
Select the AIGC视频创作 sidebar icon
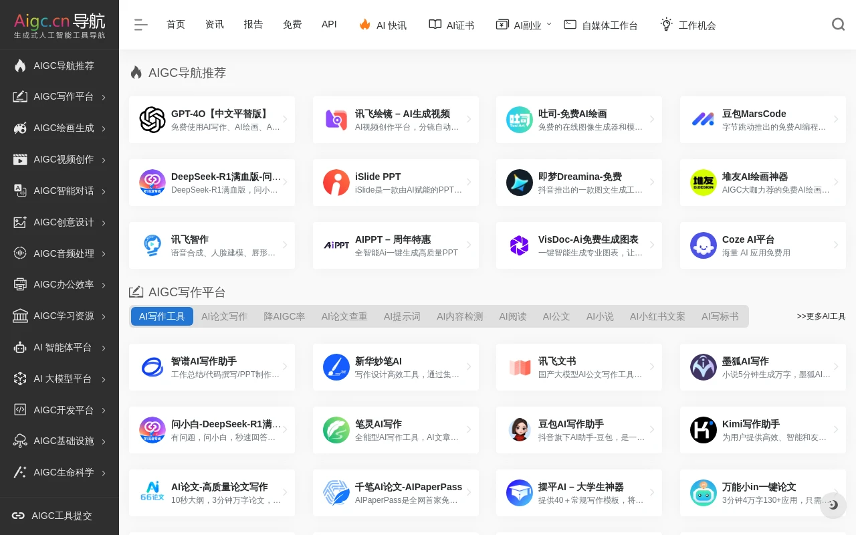point(20,159)
